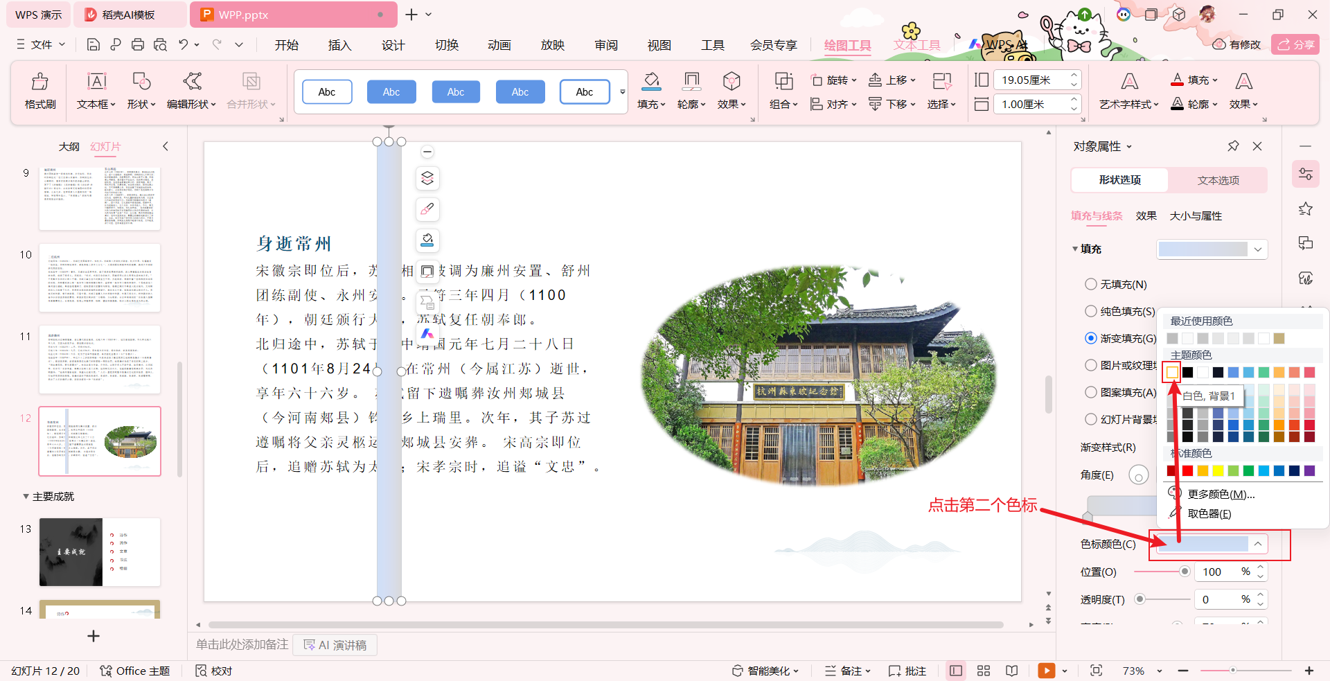Expand the shape styles gallery arrow
Screen dimensions: 1330x681
point(622,91)
